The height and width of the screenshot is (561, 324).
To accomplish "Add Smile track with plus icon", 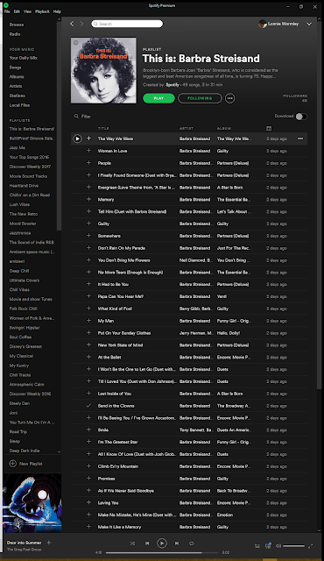I will point(88,430).
